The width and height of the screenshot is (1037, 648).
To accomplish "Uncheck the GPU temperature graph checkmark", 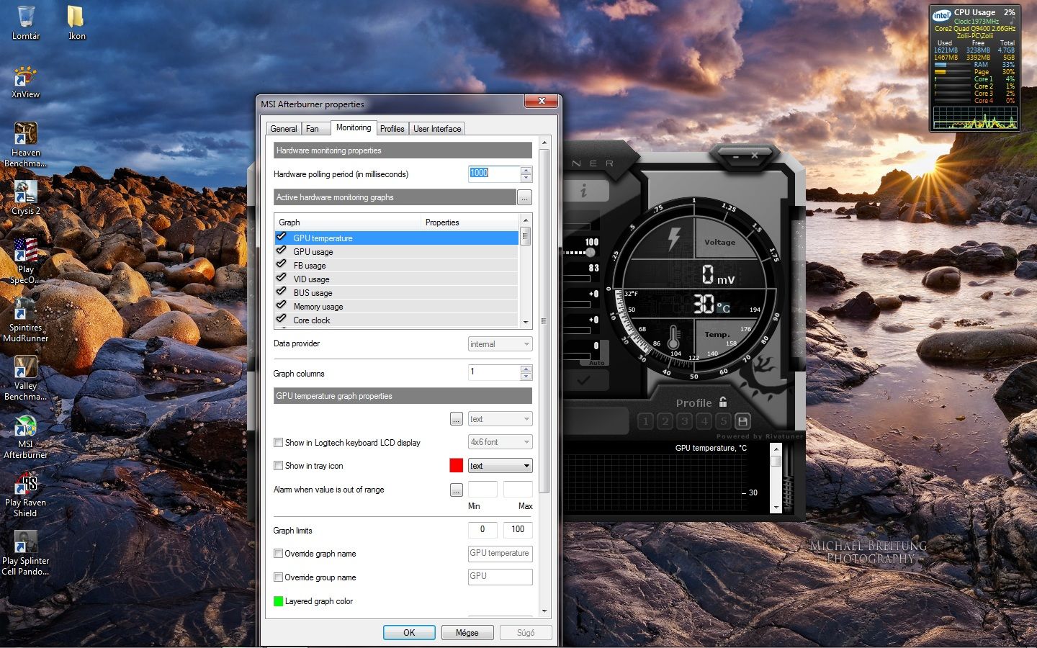I will coord(282,237).
